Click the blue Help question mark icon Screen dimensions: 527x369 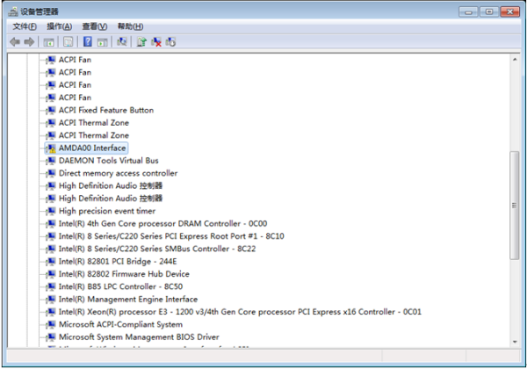pos(88,41)
